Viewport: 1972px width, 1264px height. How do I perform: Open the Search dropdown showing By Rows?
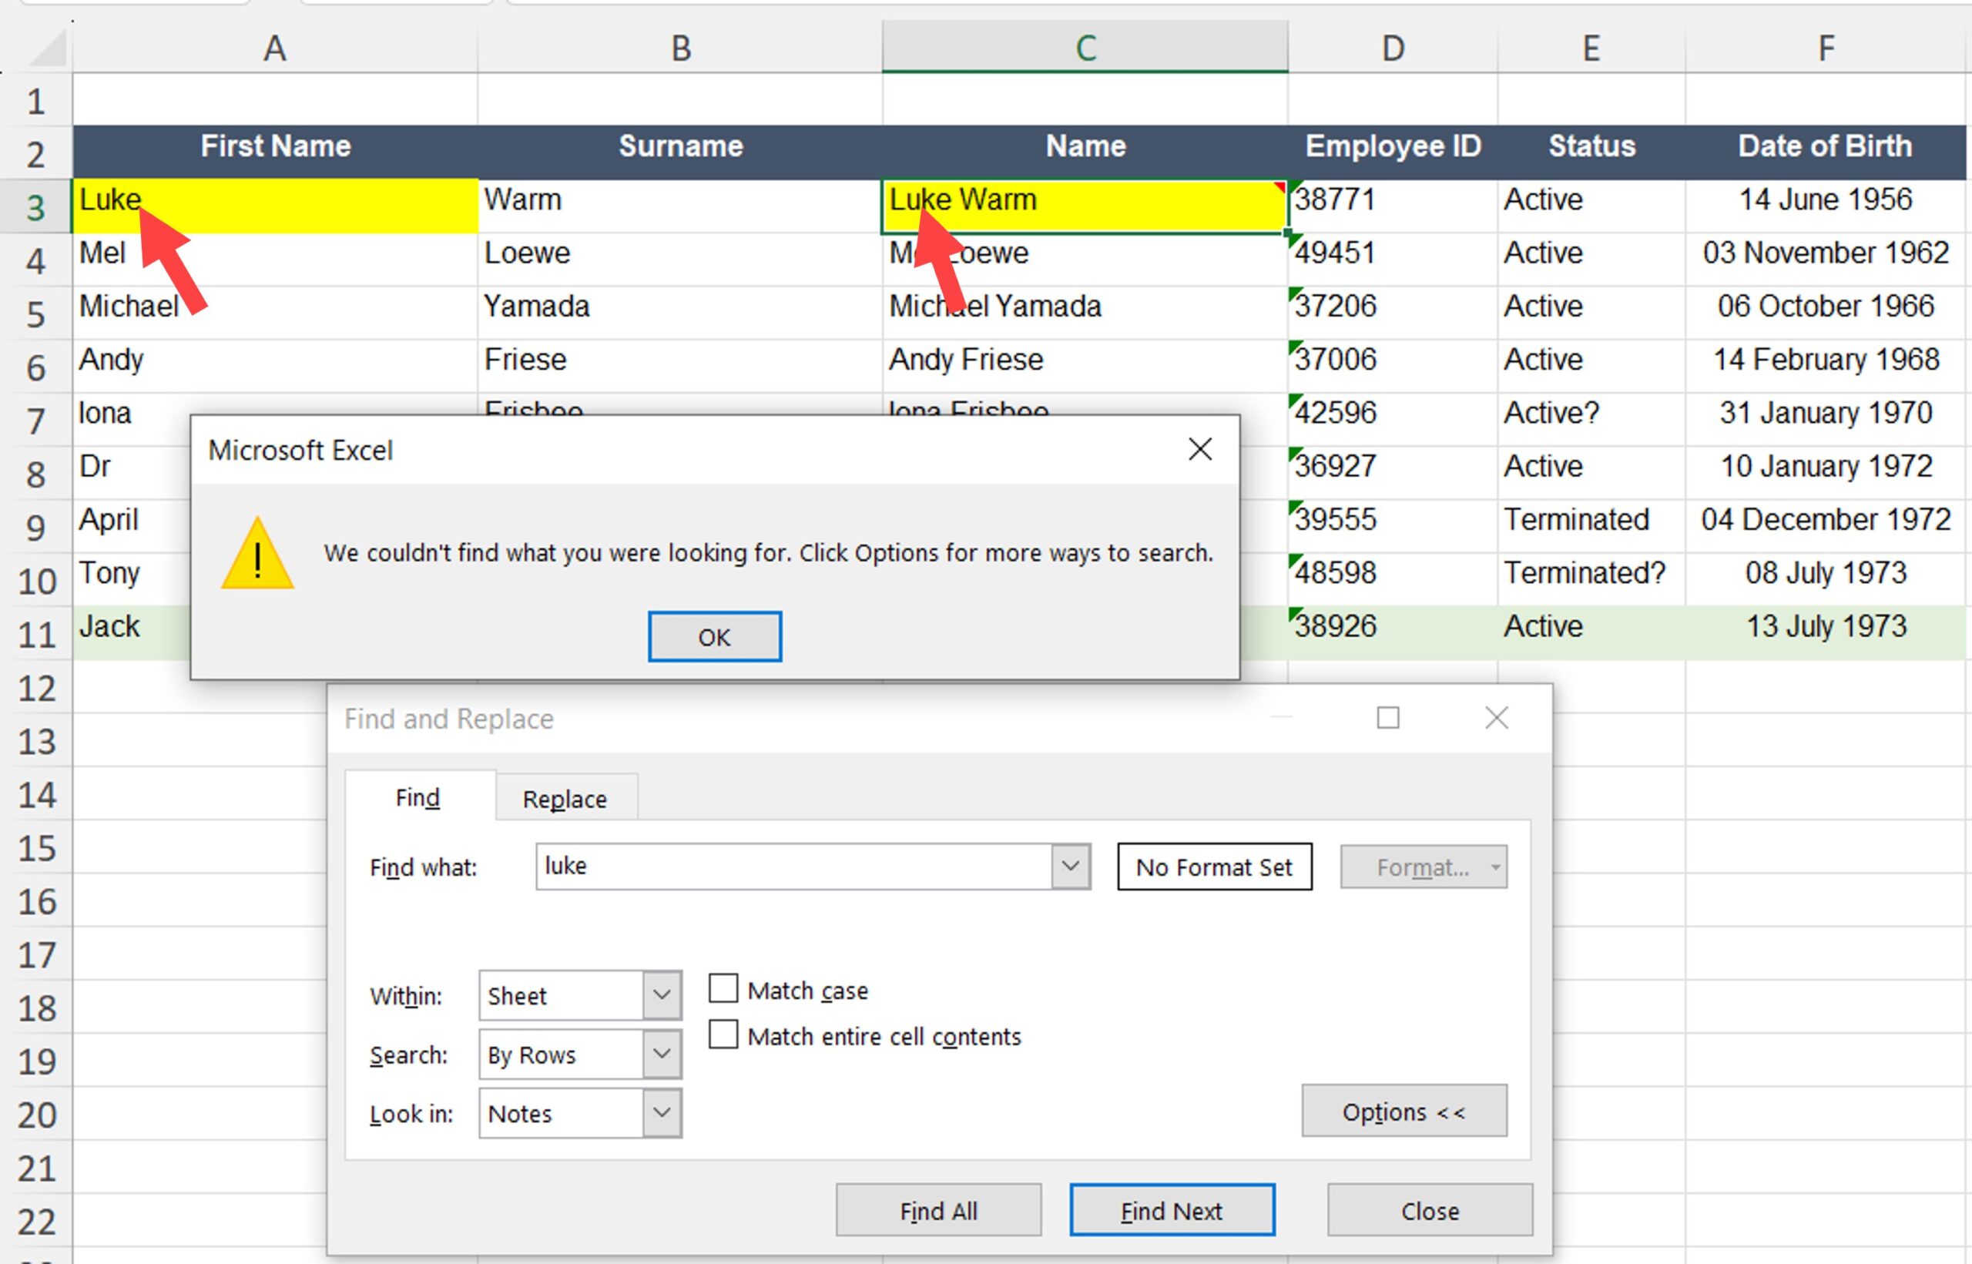[x=662, y=1054]
